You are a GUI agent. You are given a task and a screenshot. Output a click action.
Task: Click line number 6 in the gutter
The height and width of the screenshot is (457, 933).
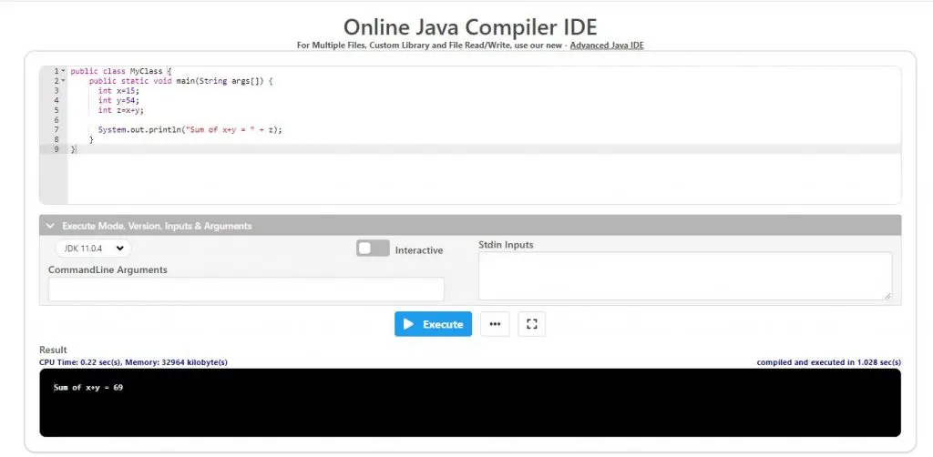[56, 120]
